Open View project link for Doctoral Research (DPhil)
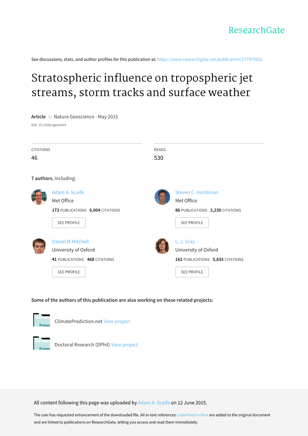This screenshot has height=436, width=308. point(125,345)
